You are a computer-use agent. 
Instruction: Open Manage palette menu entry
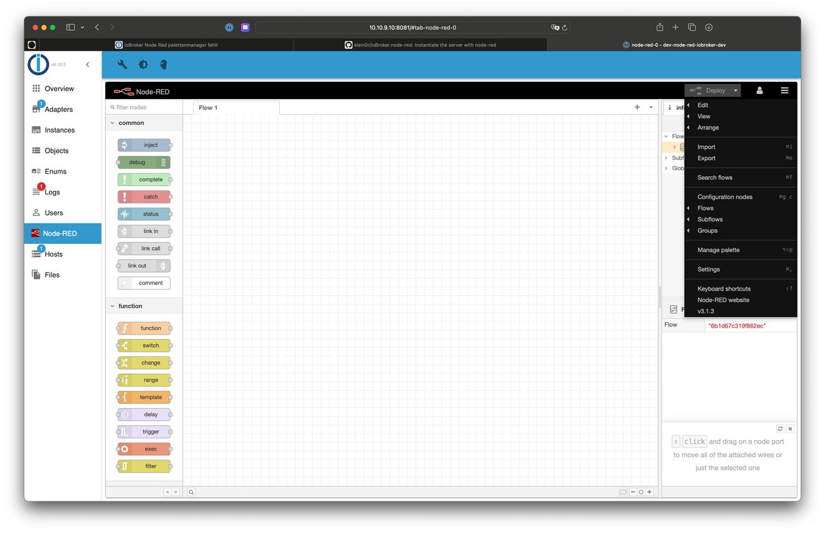(x=741, y=250)
